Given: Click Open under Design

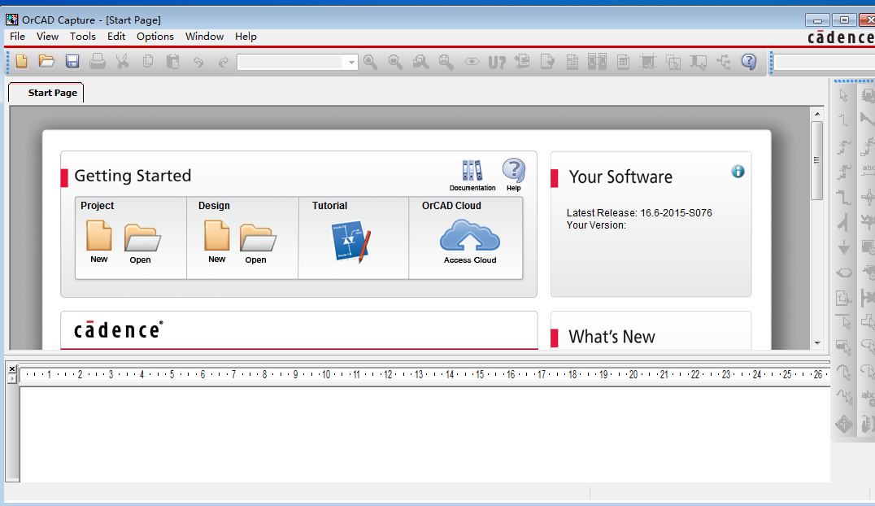Looking at the screenshot, I should 257,243.
